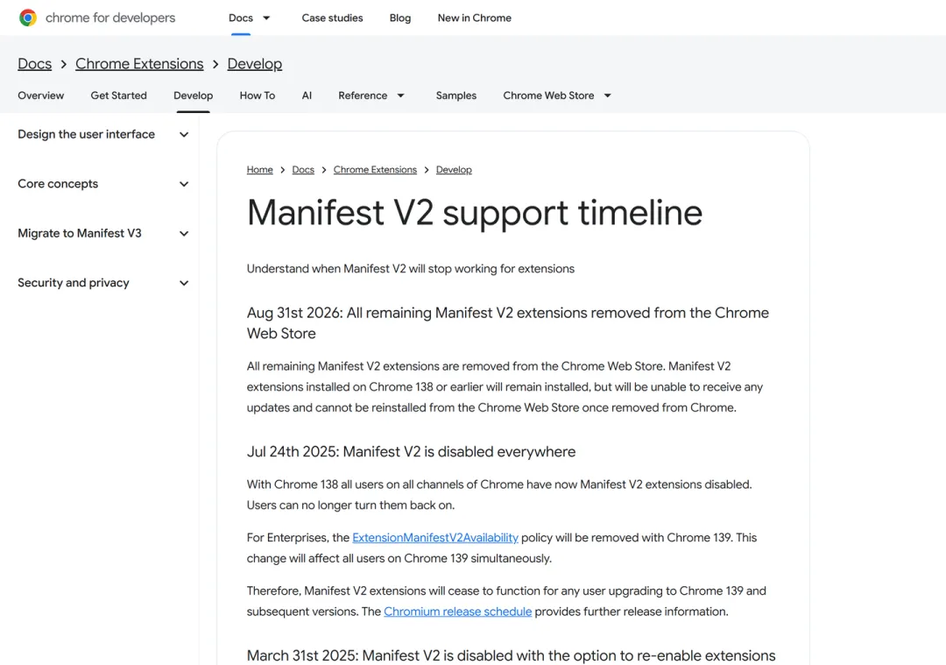Click Chrome Extensions in large breadcrumb
The height and width of the screenshot is (665, 946).
(x=139, y=63)
